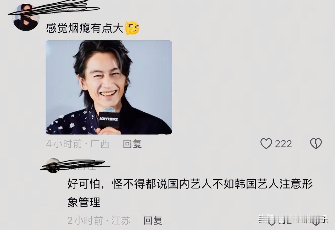Open the second commenter's small avatar
Image resolution: width=335 pixels, height=230 pixels.
(x=53, y=165)
